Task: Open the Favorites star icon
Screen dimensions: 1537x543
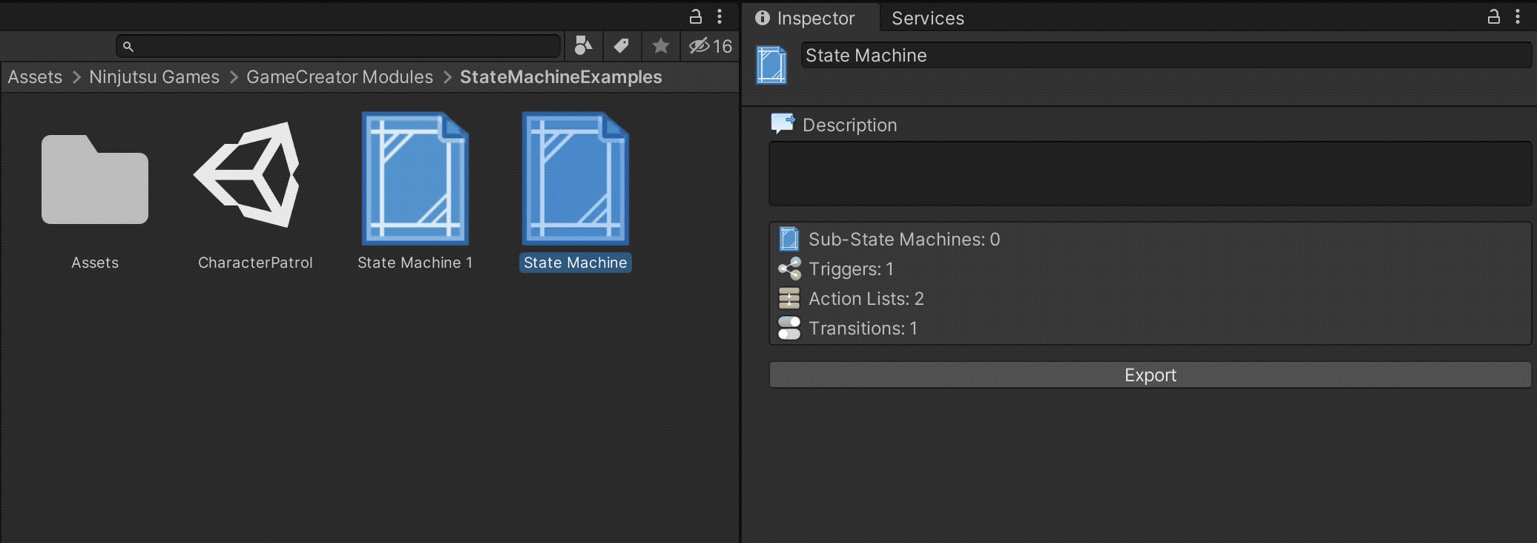Action: click(x=660, y=46)
